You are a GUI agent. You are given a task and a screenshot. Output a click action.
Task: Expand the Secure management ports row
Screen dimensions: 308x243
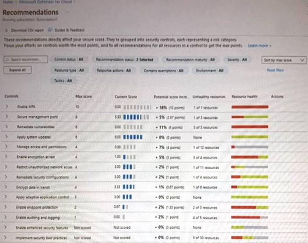[7, 117]
